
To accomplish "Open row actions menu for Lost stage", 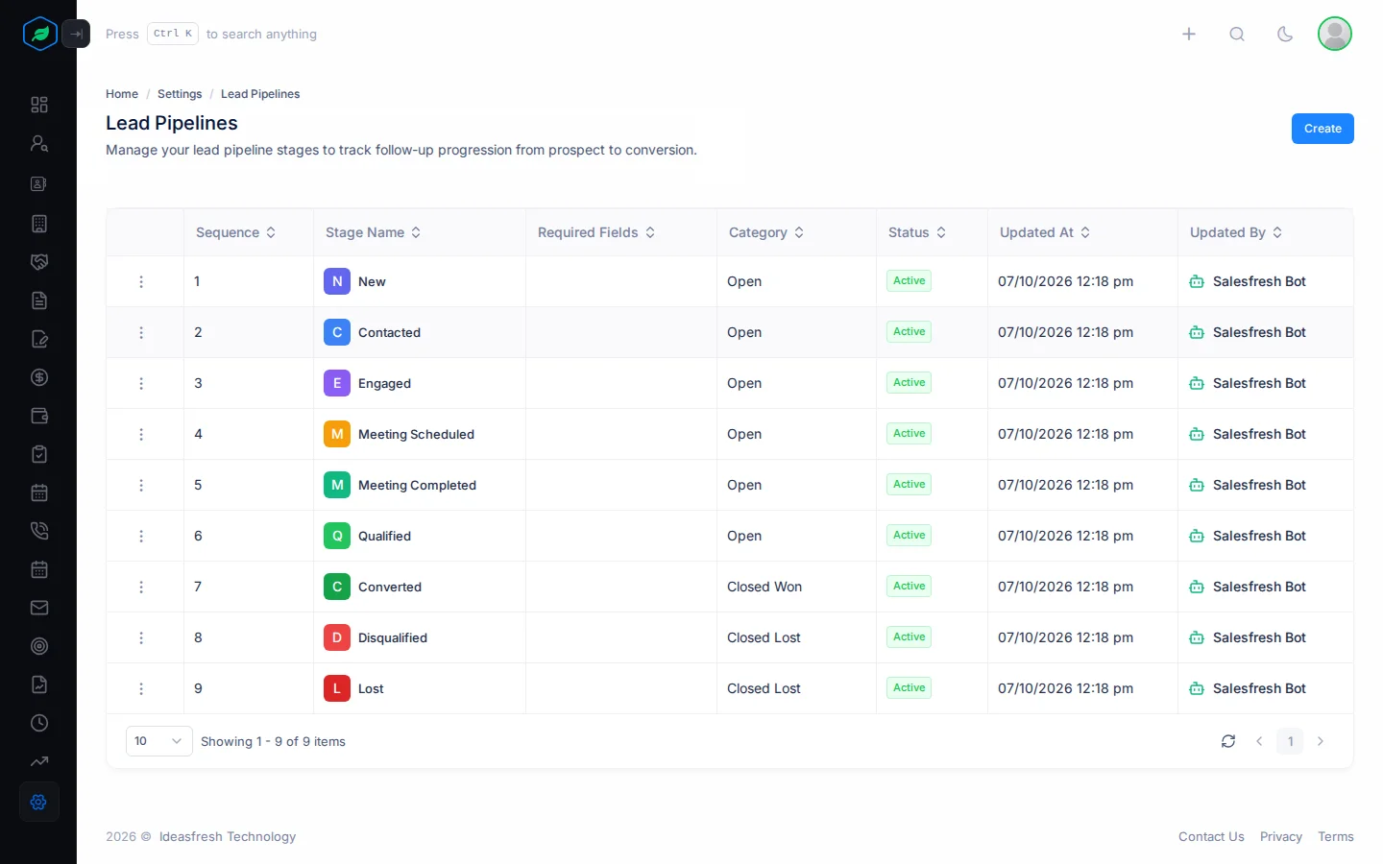I will tap(141, 688).
